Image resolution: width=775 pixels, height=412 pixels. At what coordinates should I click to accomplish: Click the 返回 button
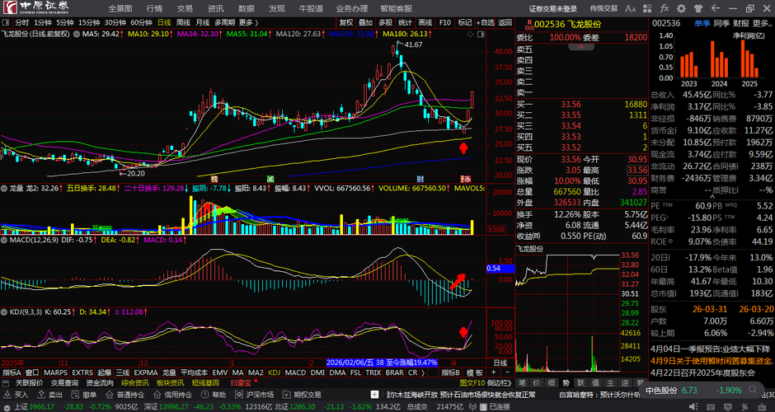click(505, 23)
